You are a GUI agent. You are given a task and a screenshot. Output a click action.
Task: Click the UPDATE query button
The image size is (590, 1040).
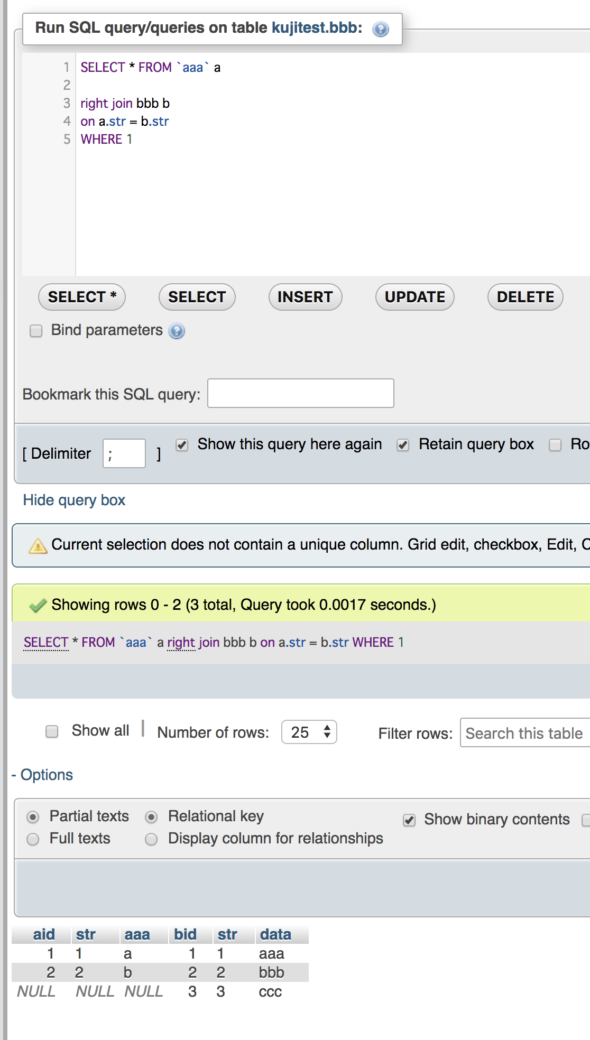(x=415, y=297)
